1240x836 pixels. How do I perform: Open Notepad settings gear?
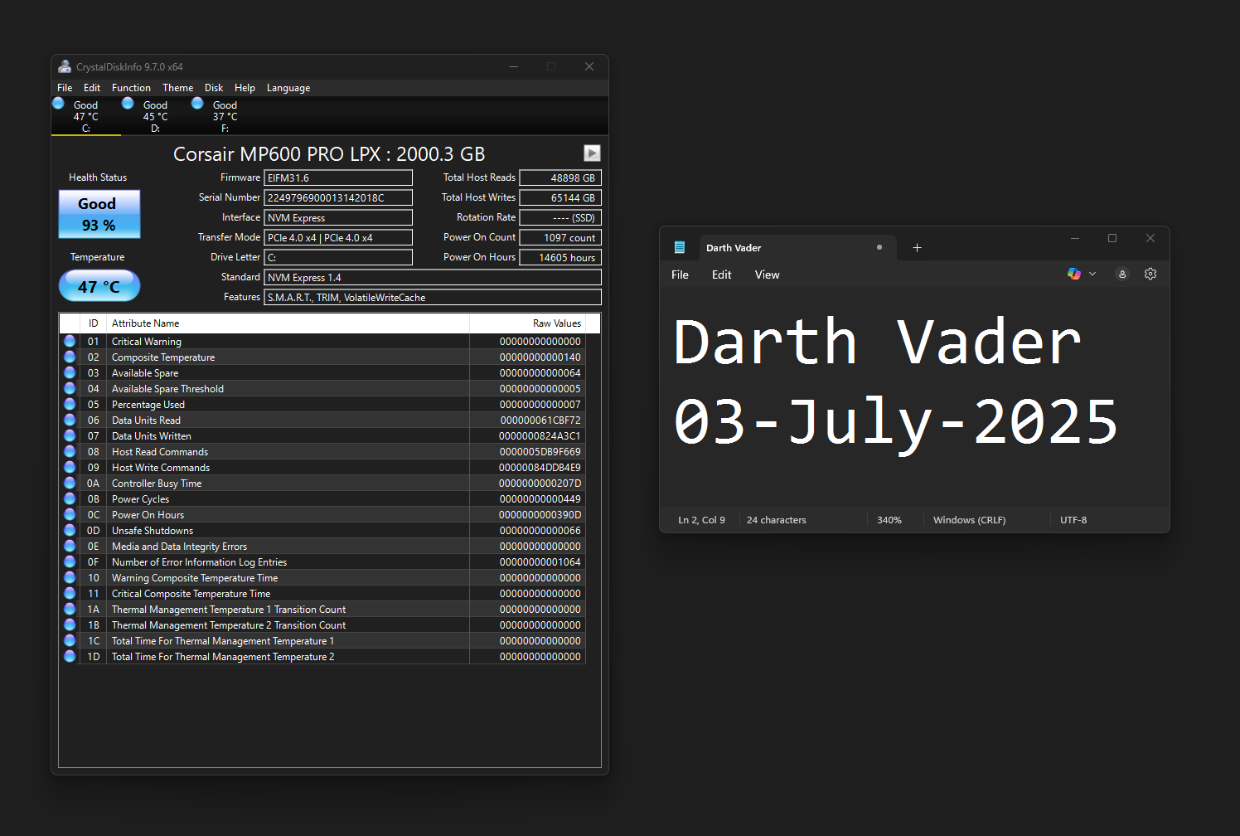pos(1150,274)
